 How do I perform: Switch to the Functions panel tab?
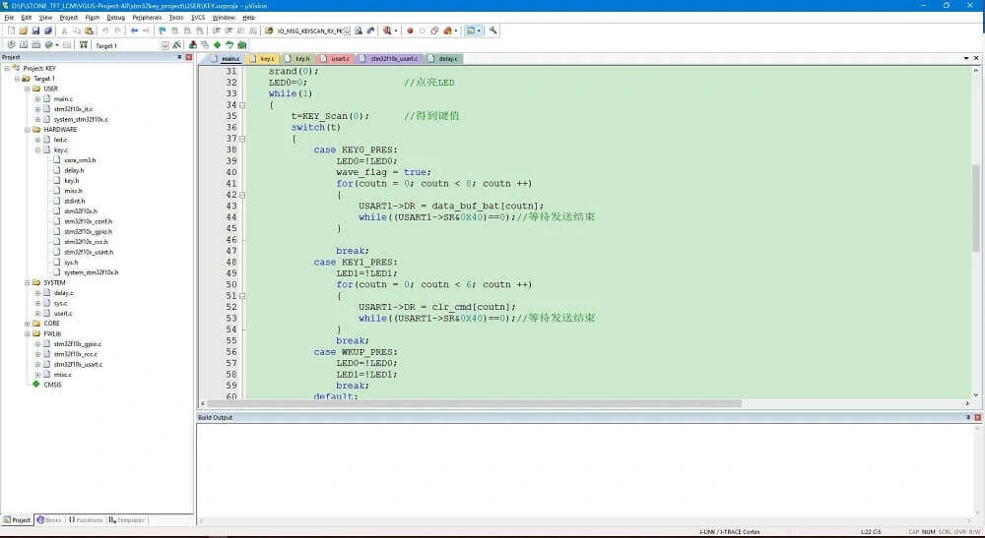coord(86,520)
